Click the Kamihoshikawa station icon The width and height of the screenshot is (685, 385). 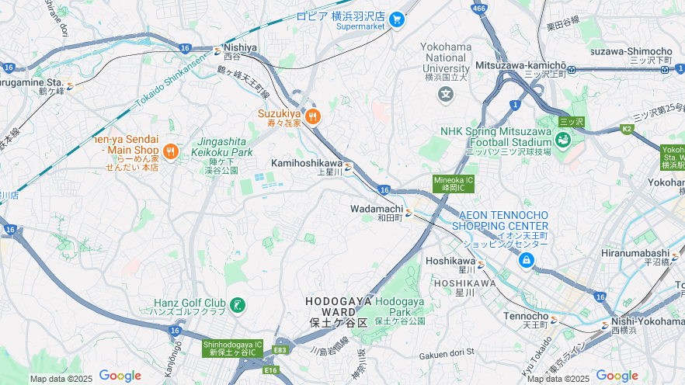click(x=348, y=167)
